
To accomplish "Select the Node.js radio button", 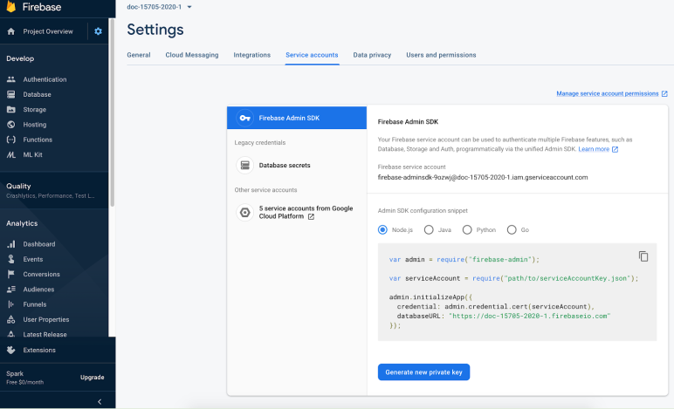I will [x=382, y=229].
